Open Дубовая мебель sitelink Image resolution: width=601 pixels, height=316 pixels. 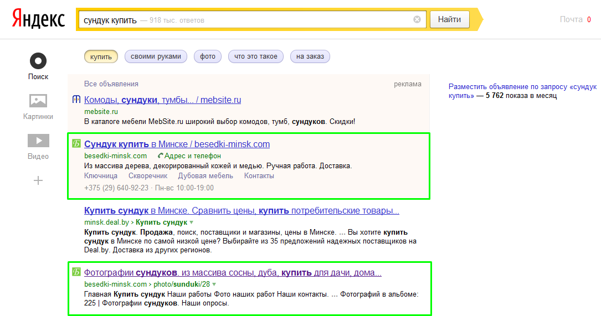pos(206,176)
